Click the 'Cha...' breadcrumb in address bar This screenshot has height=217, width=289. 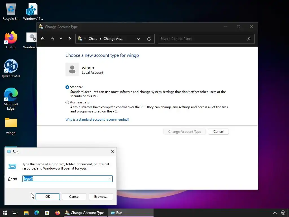click(x=93, y=39)
